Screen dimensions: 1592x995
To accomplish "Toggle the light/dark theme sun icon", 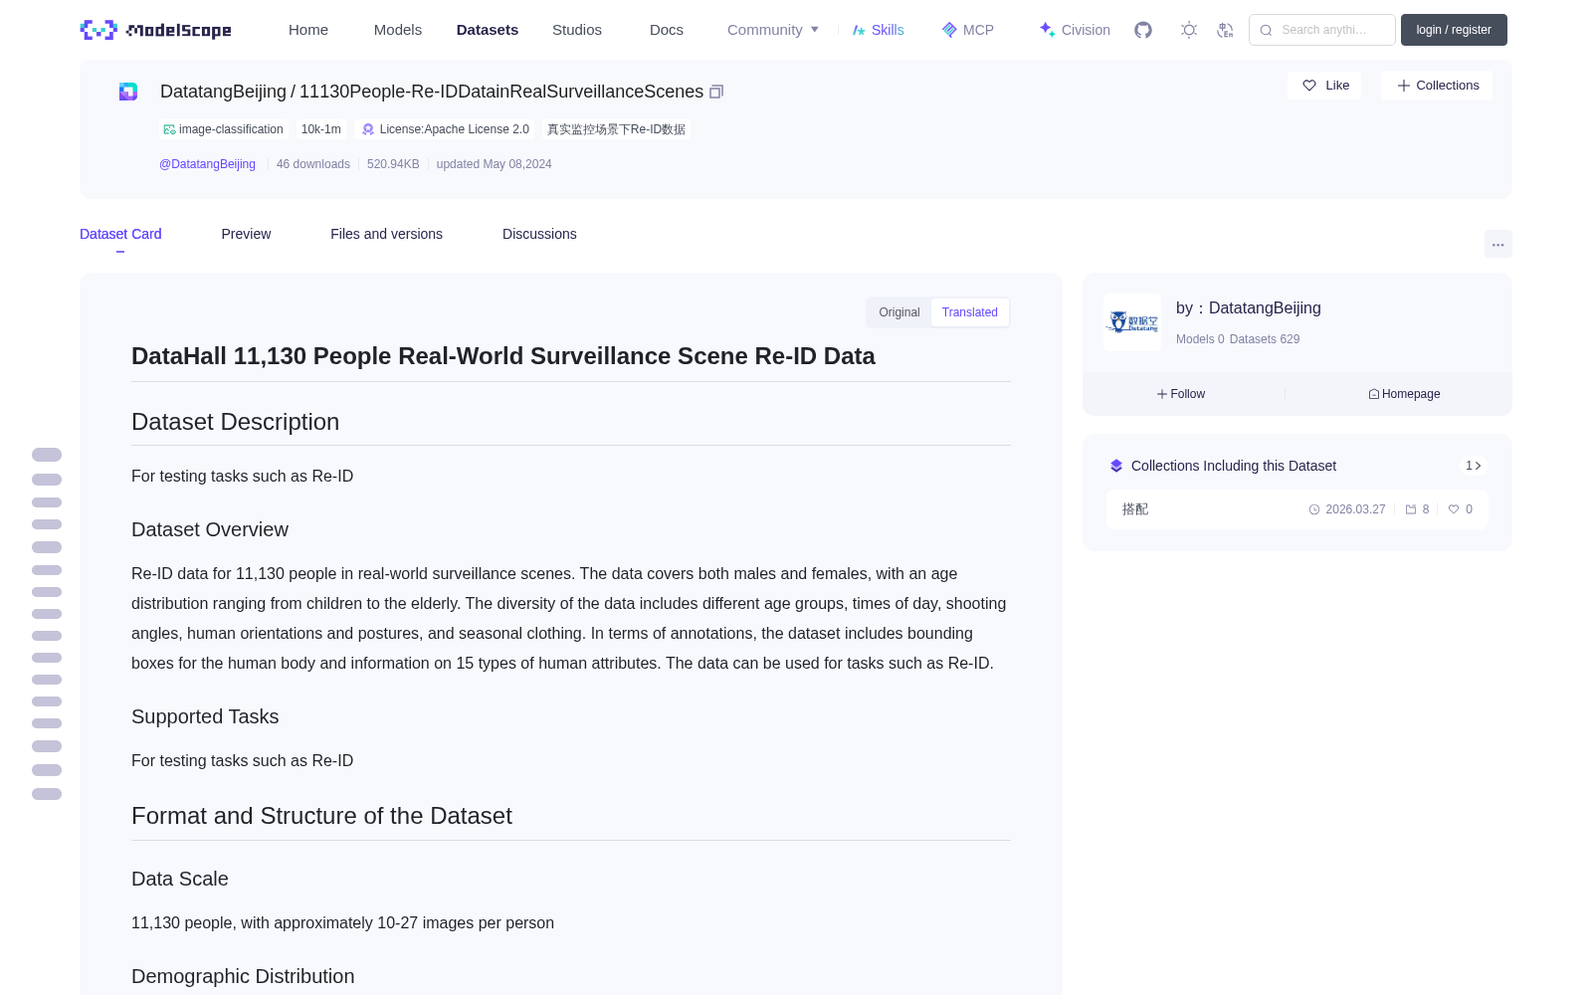I will pos(1189,30).
